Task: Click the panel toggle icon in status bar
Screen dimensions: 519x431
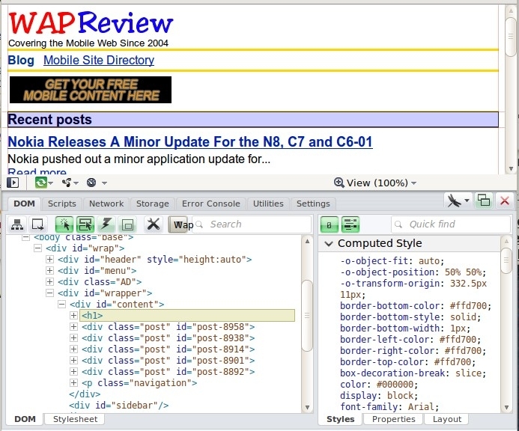Action: [13, 183]
